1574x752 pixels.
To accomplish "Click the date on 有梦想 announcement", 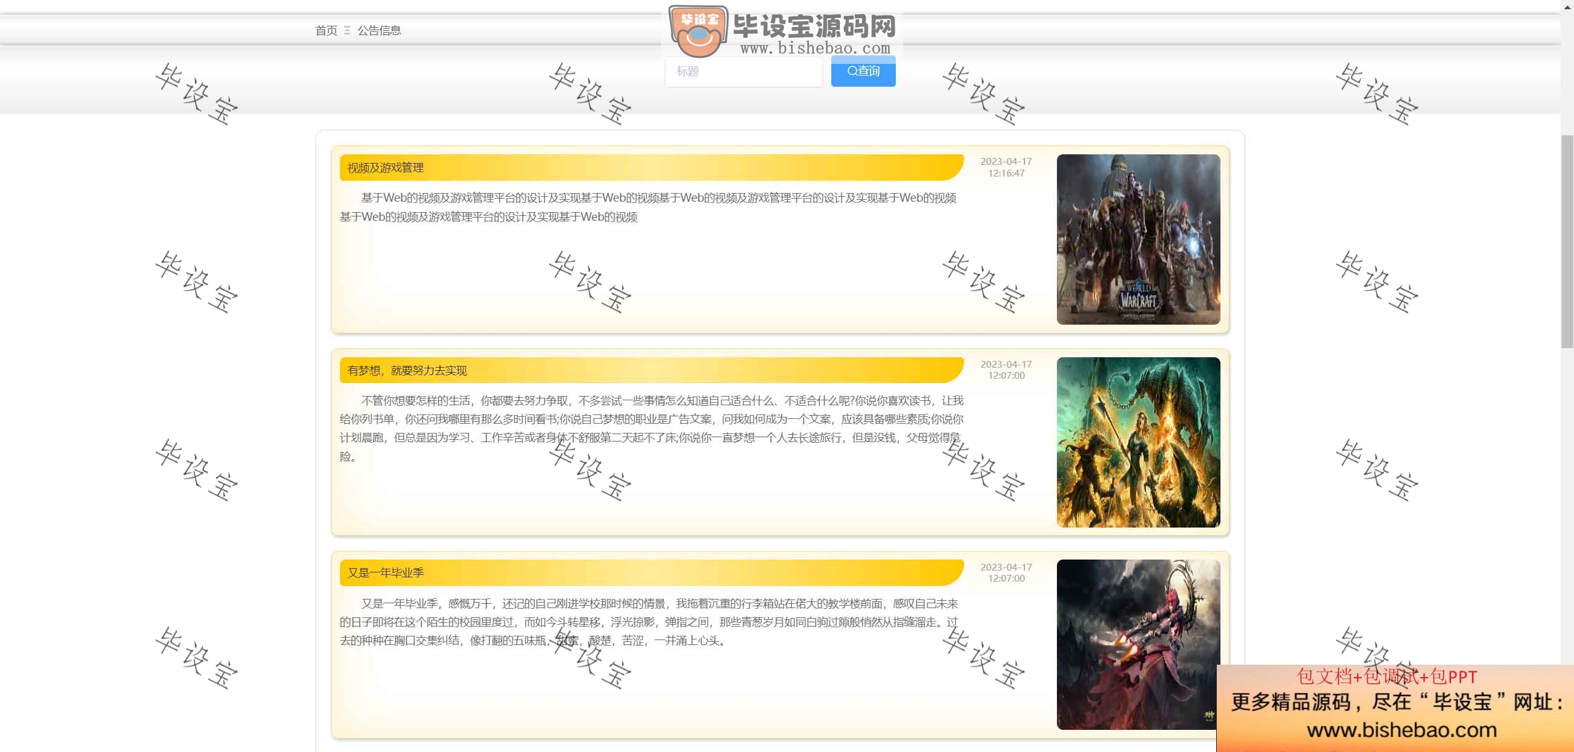I will (x=1006, y=370).
